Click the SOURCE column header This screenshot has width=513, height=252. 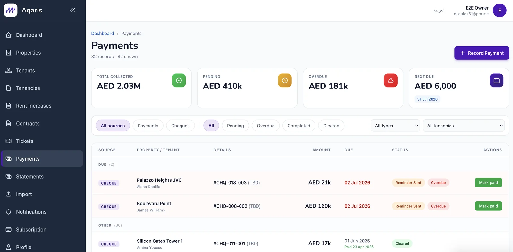pyautogui.click(x=107, y=150)
